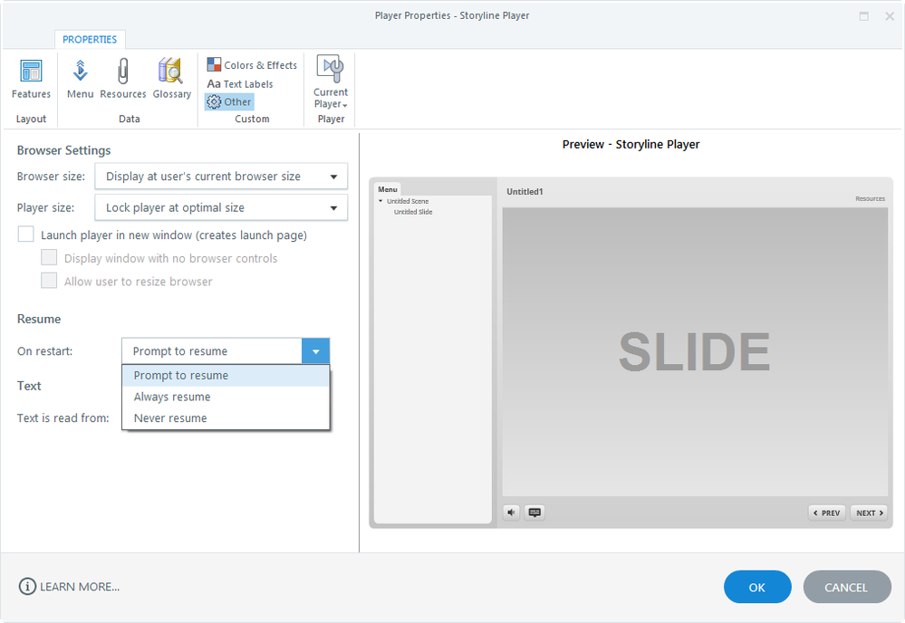Toggle Display window with no browser controls

(x=49, y=258)
